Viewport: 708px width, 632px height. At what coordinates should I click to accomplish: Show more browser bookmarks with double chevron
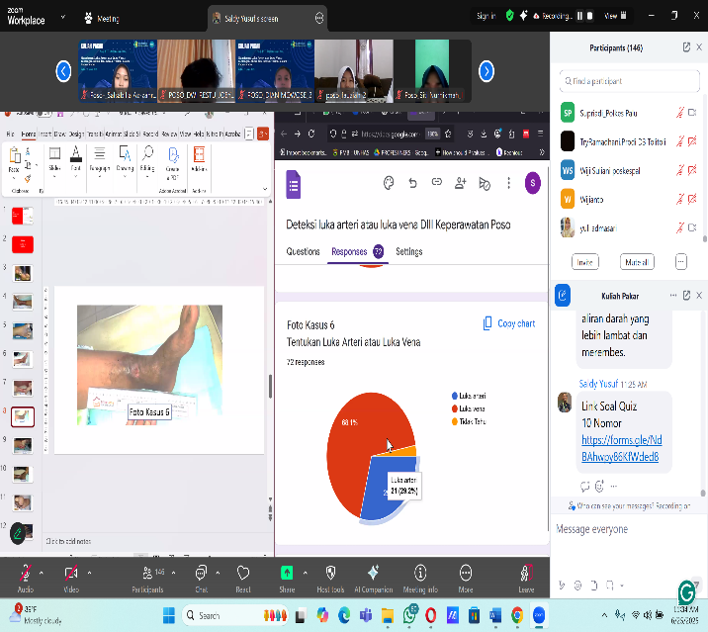(x=542, y=152)
